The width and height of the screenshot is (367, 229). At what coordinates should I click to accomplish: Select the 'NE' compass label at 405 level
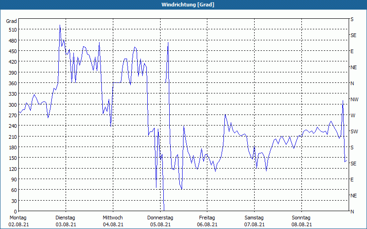click(353, 67)
